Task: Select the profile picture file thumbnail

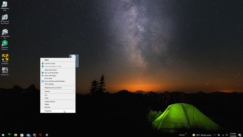Action: pos(5,71)
